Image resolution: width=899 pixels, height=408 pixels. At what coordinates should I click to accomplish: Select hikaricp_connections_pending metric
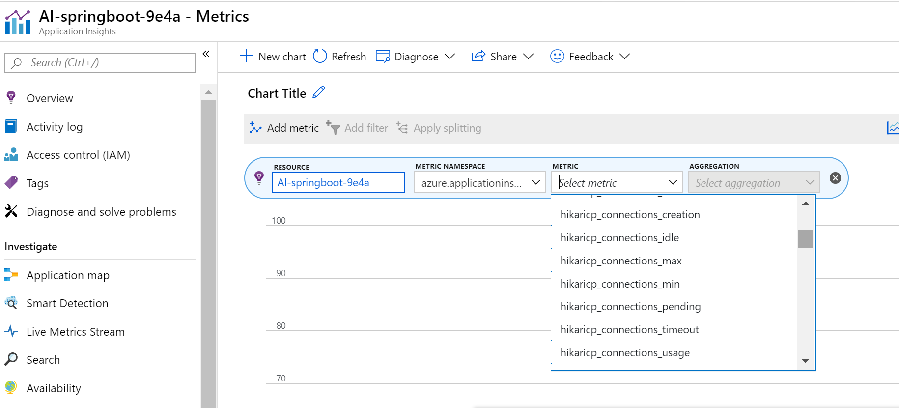631,307
